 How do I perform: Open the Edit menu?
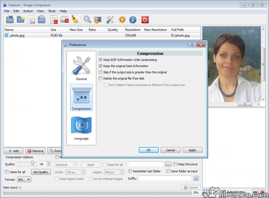tap(16, 11)
